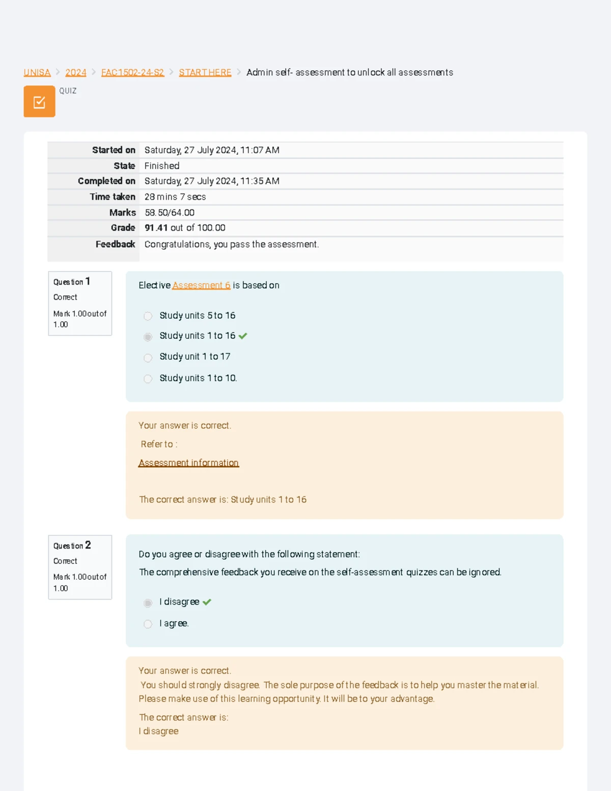Select the Study units 1 to 16 option
Viewport: 611px width, 791px height.
[x=148, y=337]
